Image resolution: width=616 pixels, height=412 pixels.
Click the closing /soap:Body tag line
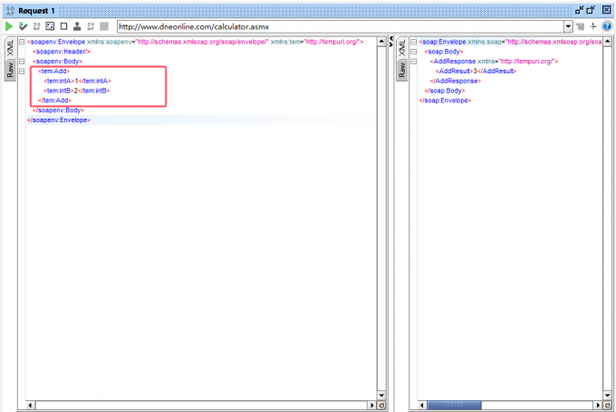445,91
